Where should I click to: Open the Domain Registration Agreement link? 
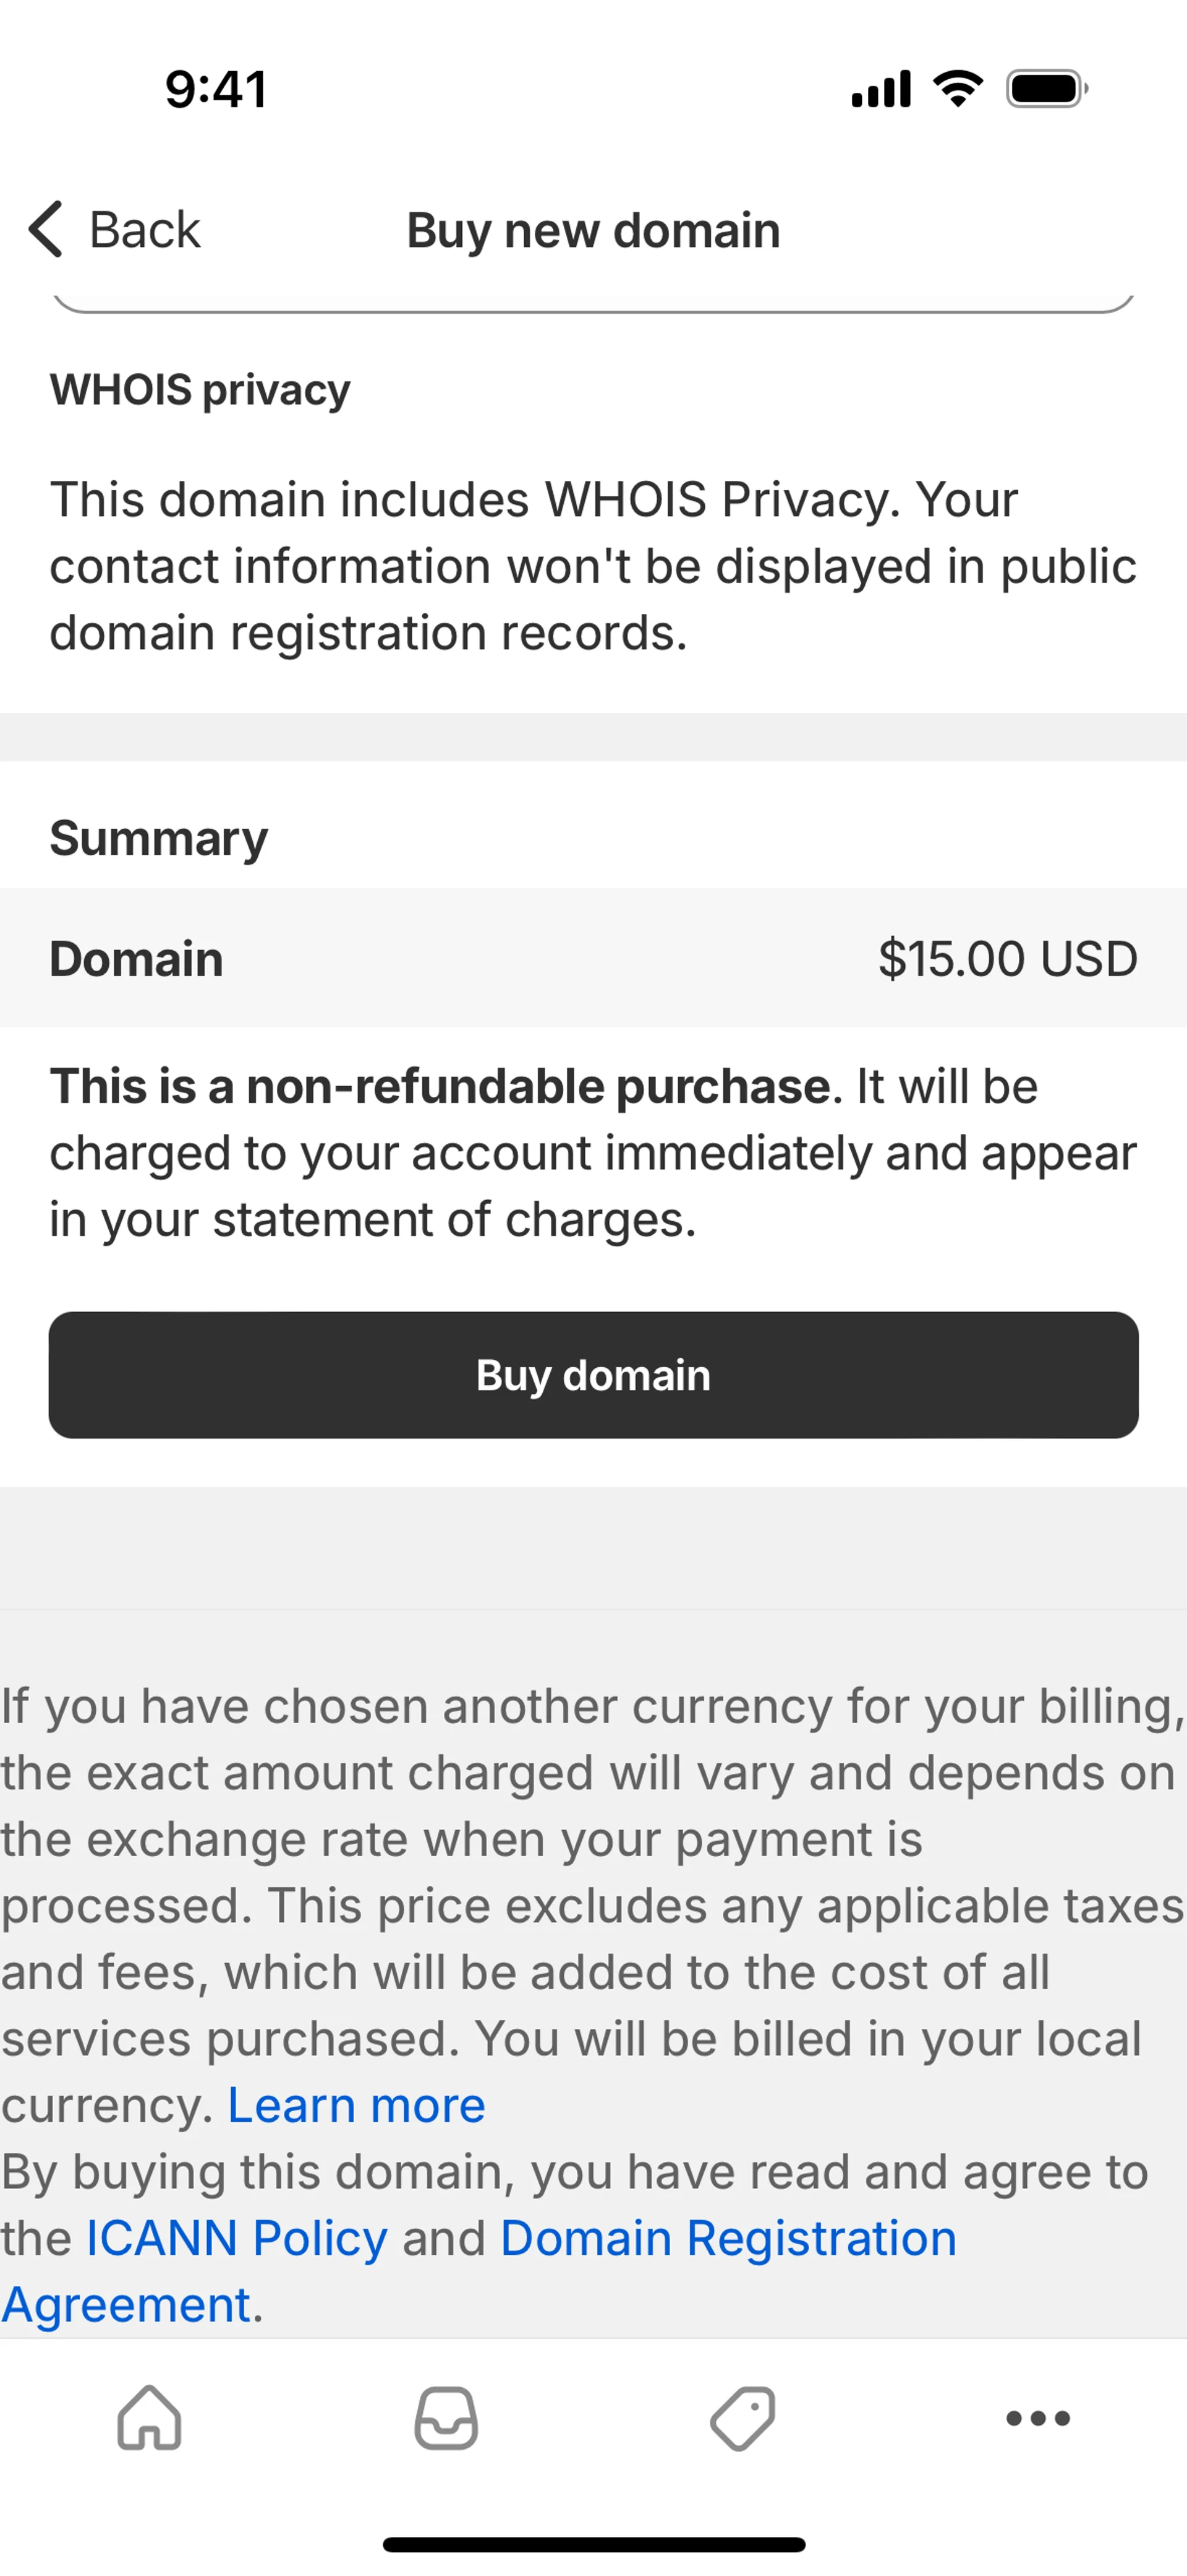pyautogui.click(x=728, y=2238)
